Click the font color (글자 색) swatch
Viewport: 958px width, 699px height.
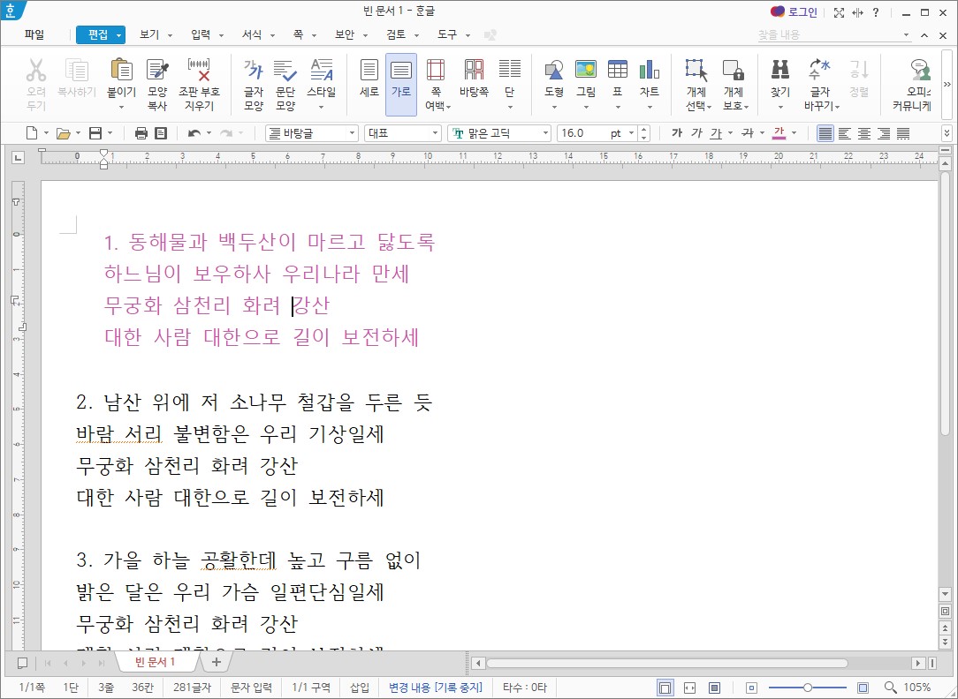tap(779, 133)
